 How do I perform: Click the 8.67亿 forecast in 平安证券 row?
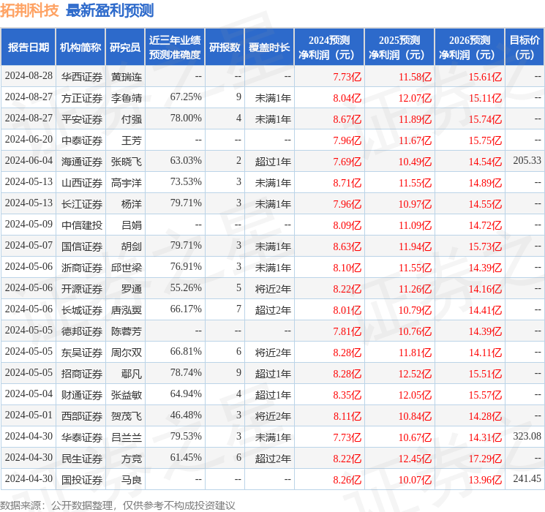[347, 119]
